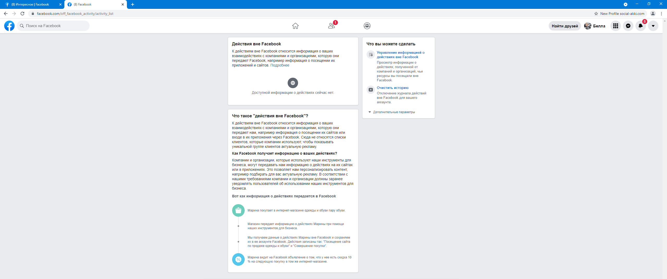Viewport: 667px width, 279px height.
Task: Close the Интересное | Facebook tab
Action: pyautogui.click(x=60, y=4)
